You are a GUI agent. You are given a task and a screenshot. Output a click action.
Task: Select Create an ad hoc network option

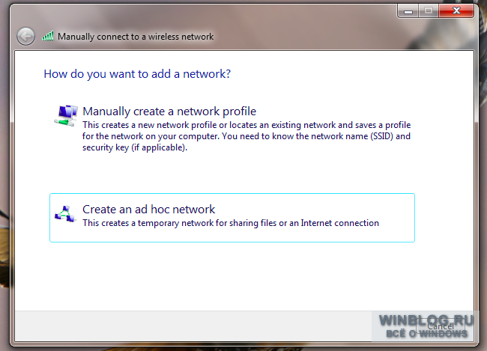pos(232,218)
